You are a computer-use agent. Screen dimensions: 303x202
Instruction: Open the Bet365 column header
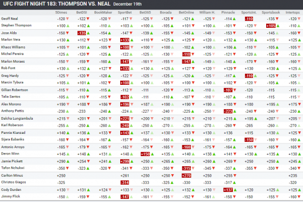click(145, 12)
